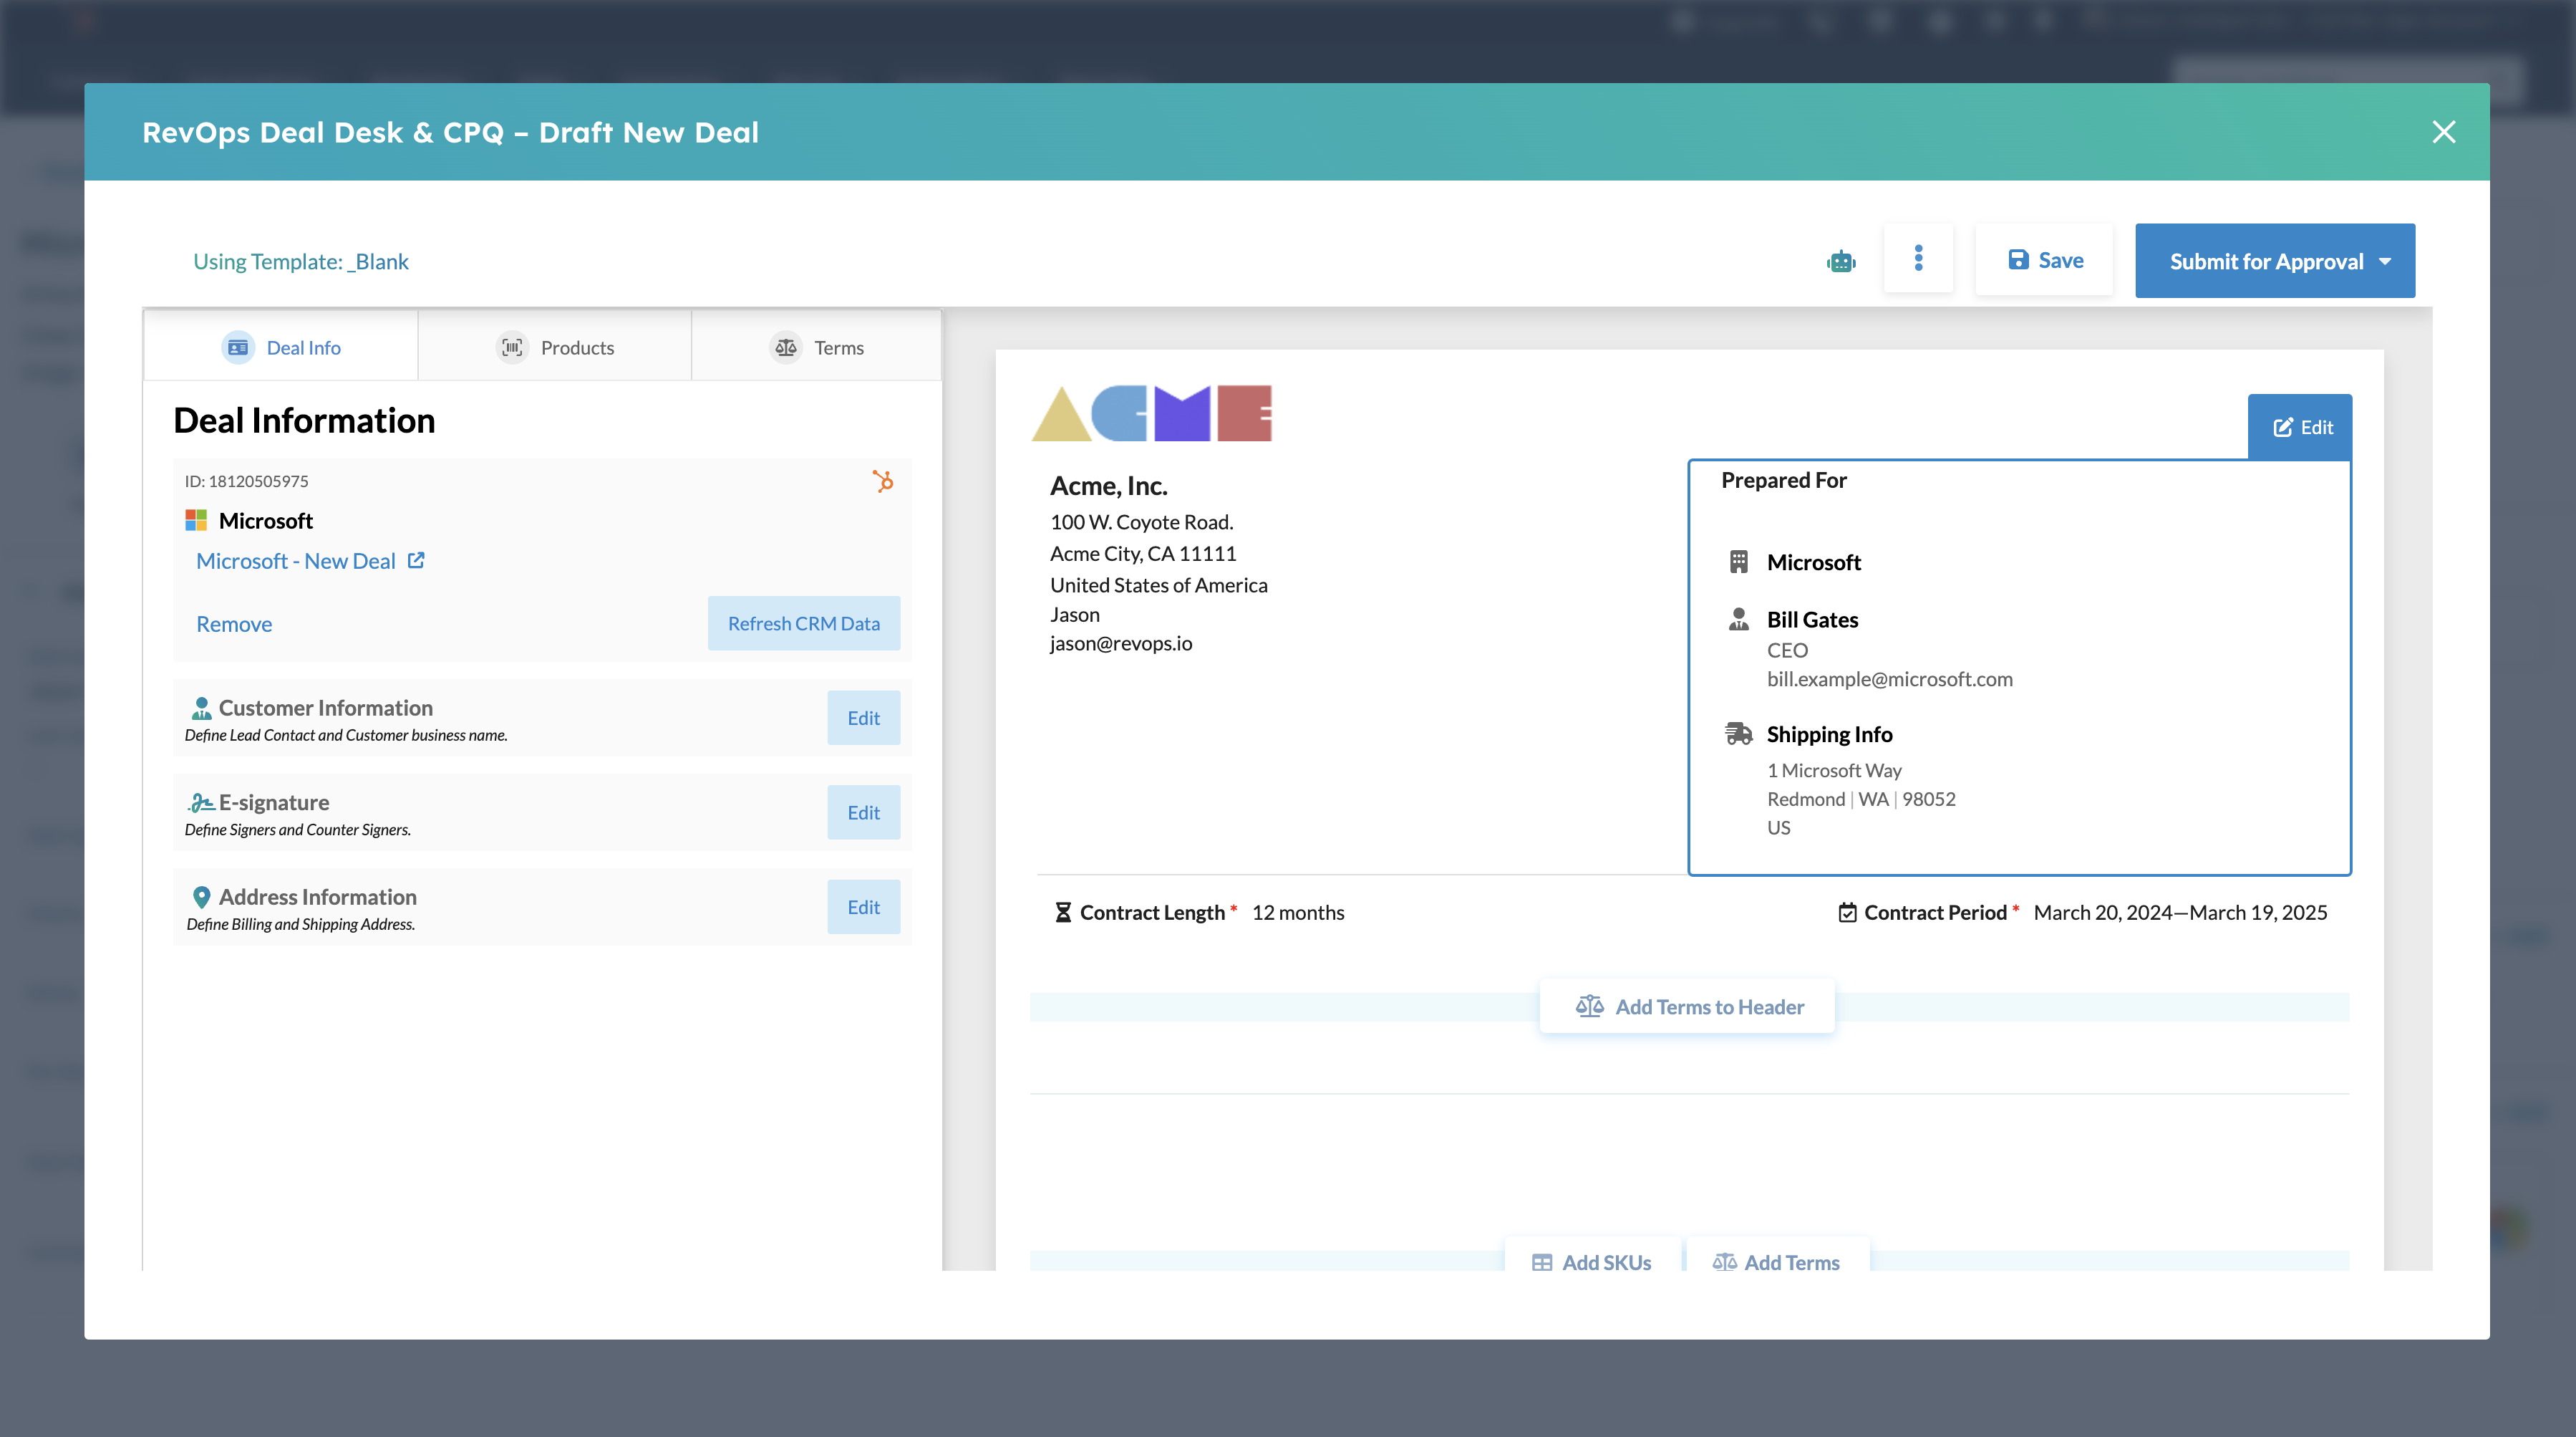The width and height of the screenshot is (2576, 1437).
Task: Click the HubSpot sprocket icon beside the deal ID
Action: 884,481
